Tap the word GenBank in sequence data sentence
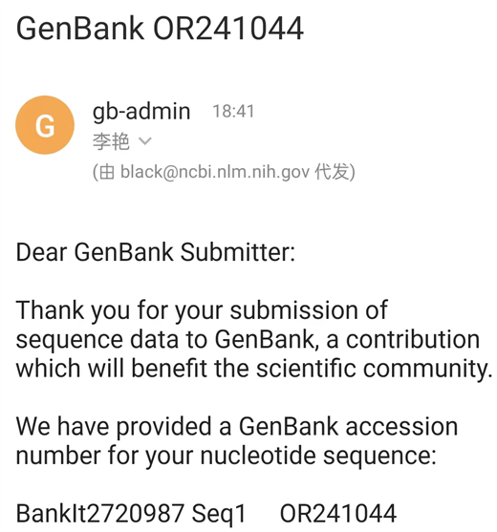 point(265,339)
